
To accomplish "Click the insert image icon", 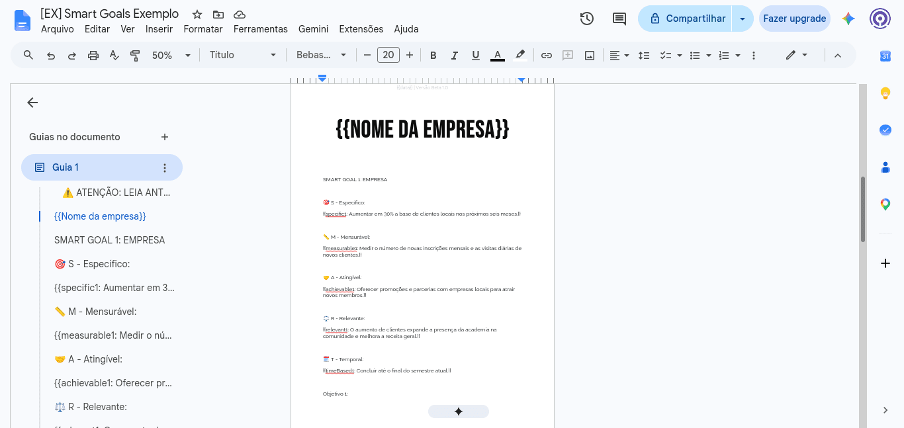I will pyautogui.click(x=590, y=56).
